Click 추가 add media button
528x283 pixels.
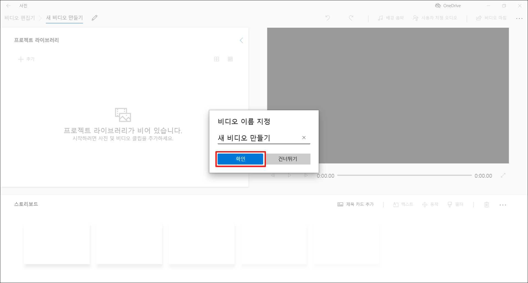(26, 59)
